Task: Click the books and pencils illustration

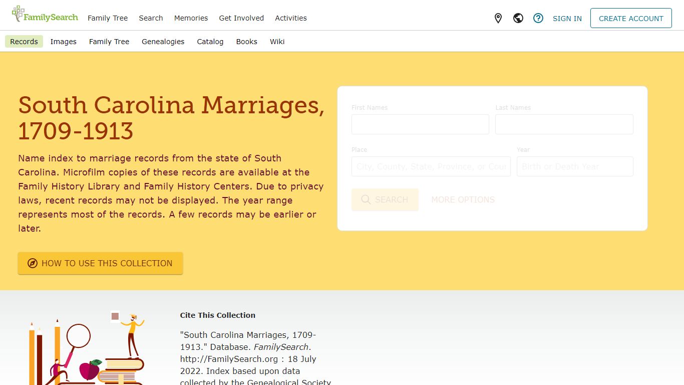Action: click(87, 348)
